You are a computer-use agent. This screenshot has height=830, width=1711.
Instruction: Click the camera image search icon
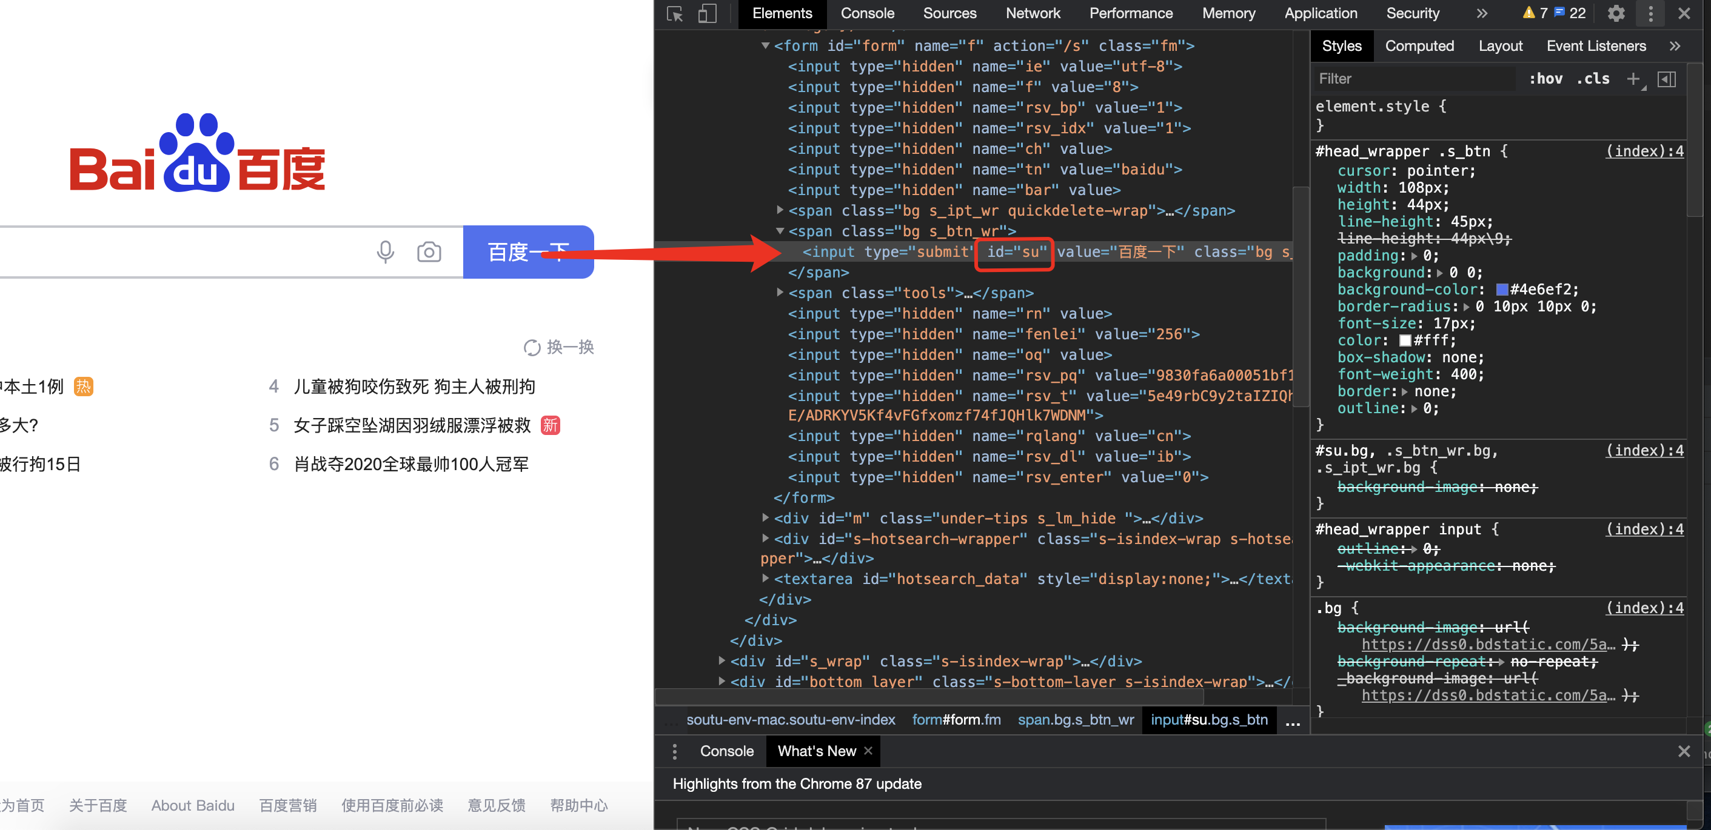429,251
